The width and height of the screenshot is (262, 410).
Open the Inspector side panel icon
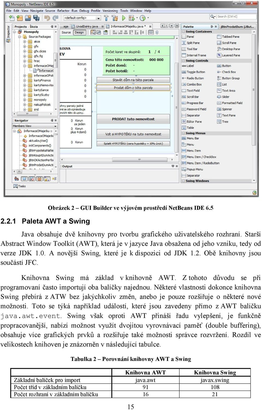pos(8,41)
